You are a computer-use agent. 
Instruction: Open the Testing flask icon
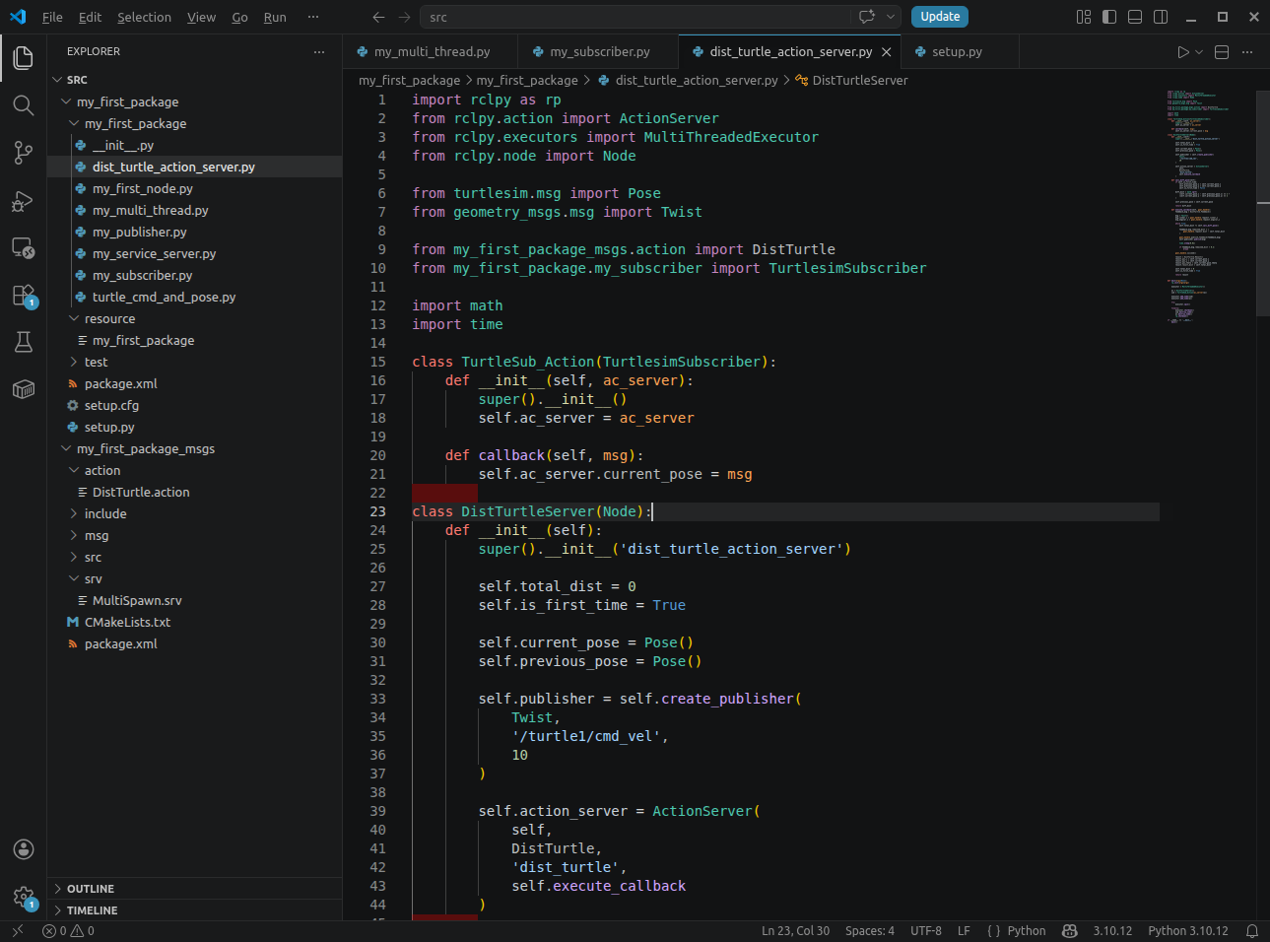click(x=23, y=342)
